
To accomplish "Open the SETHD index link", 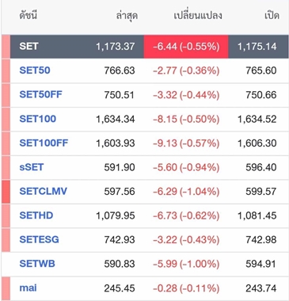I will 36,215.
